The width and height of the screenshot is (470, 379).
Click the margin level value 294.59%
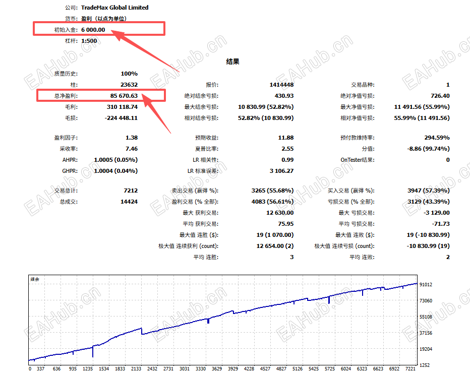coord(437,138)
